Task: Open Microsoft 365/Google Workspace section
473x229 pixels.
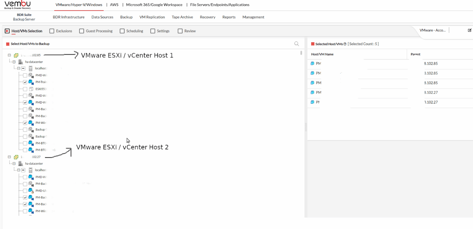Action: point(154,5)
